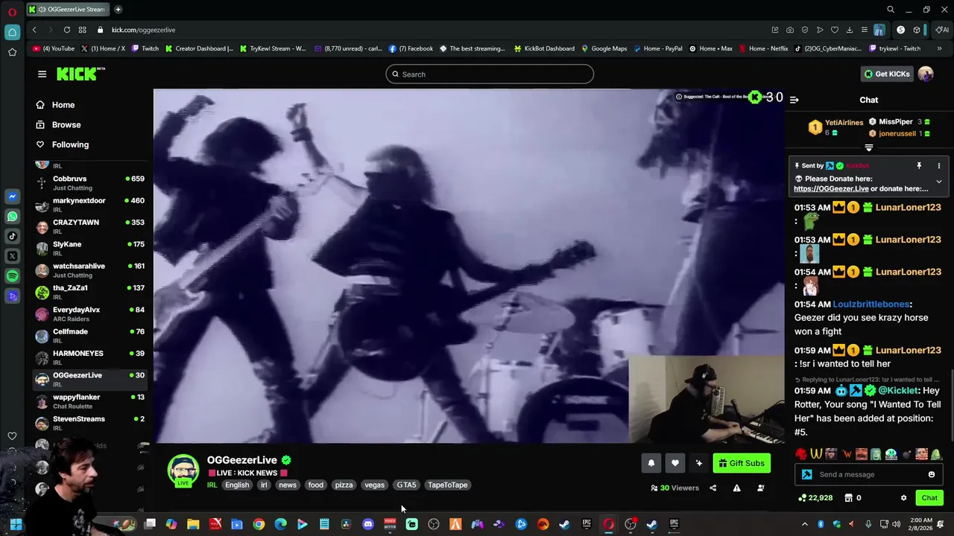
Task: Click the GTA5 tag
Action: pos(406,485)
